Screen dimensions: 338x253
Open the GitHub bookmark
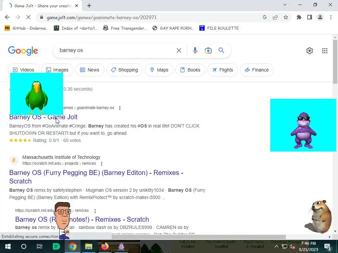tap(27, 28)
